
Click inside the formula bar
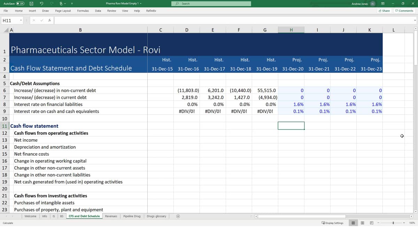(x=233, y=21)
